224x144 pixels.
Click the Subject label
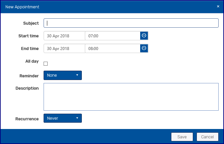click(x=31, y=23)
